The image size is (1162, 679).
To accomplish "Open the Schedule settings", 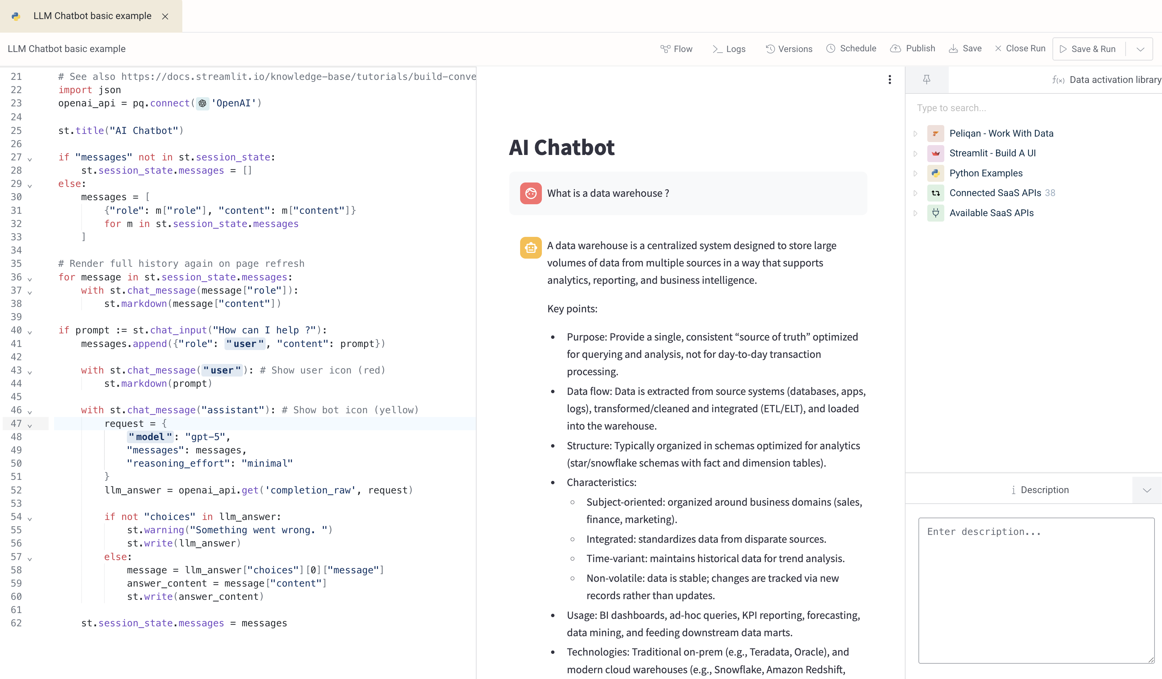I will (851, 48).
